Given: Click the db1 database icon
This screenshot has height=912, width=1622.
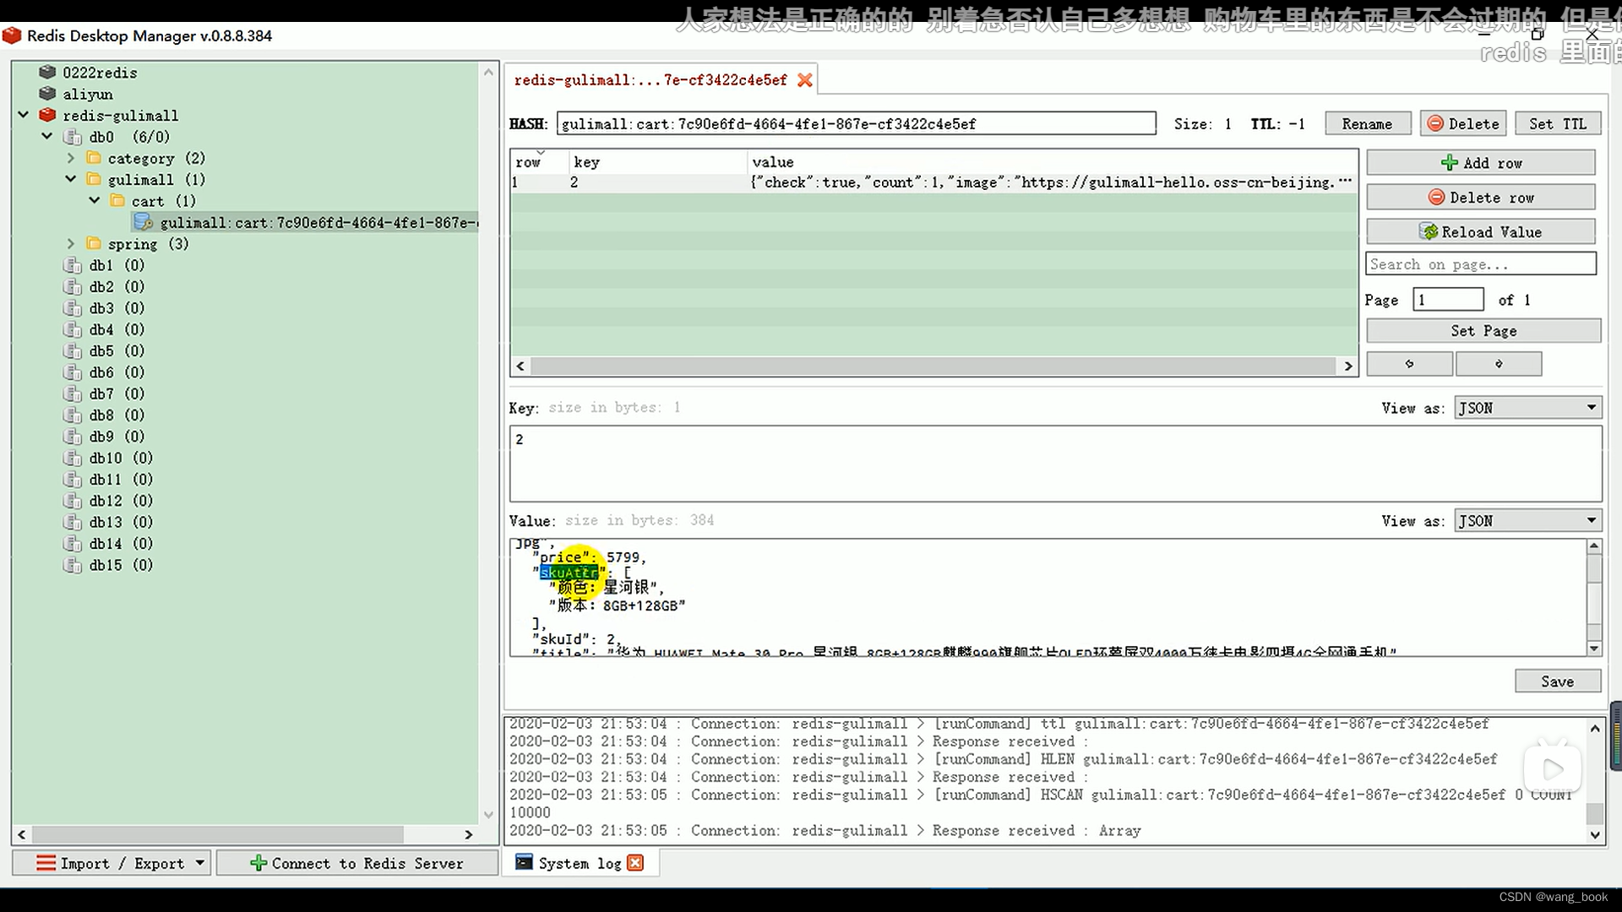Looking at the screenshot, I should (73, 265).
